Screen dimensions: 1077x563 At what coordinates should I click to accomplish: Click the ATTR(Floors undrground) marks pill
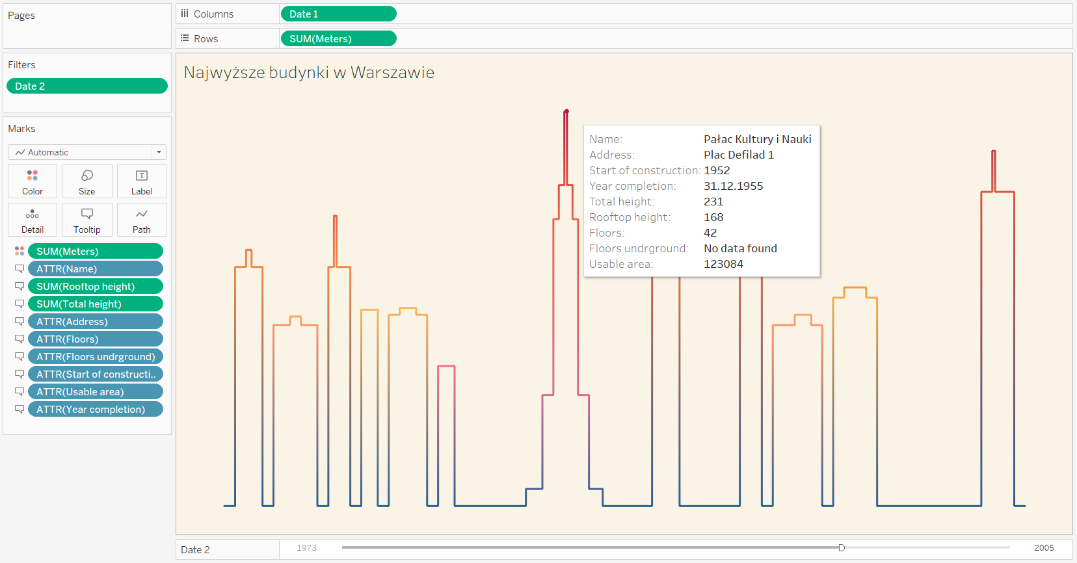95,356
